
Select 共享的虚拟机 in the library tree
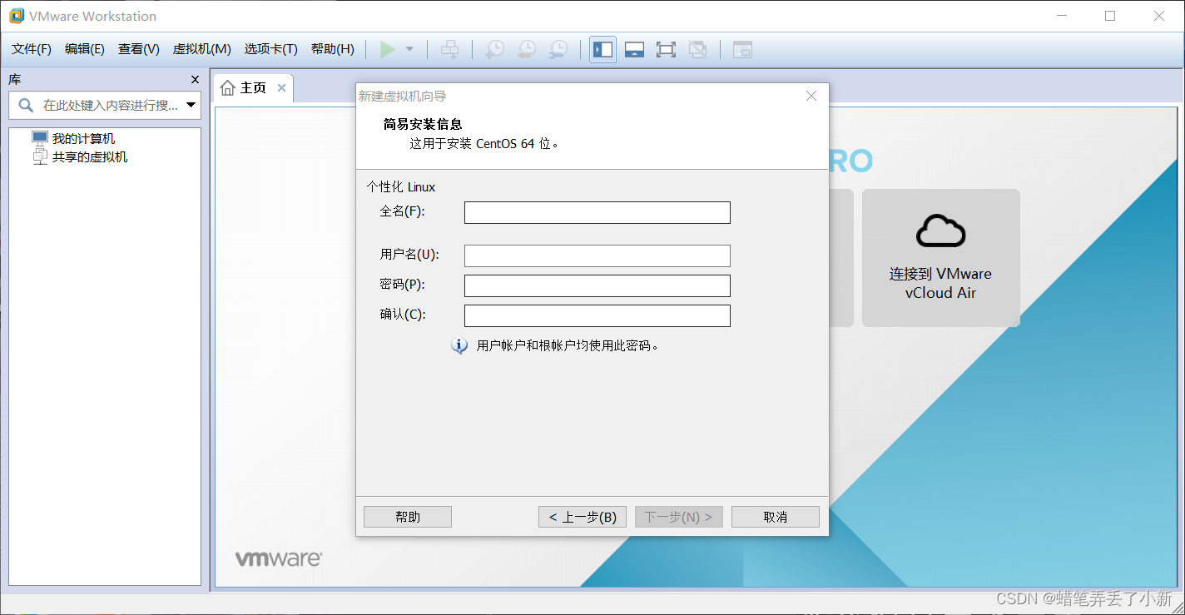click(x=90, y=156)
